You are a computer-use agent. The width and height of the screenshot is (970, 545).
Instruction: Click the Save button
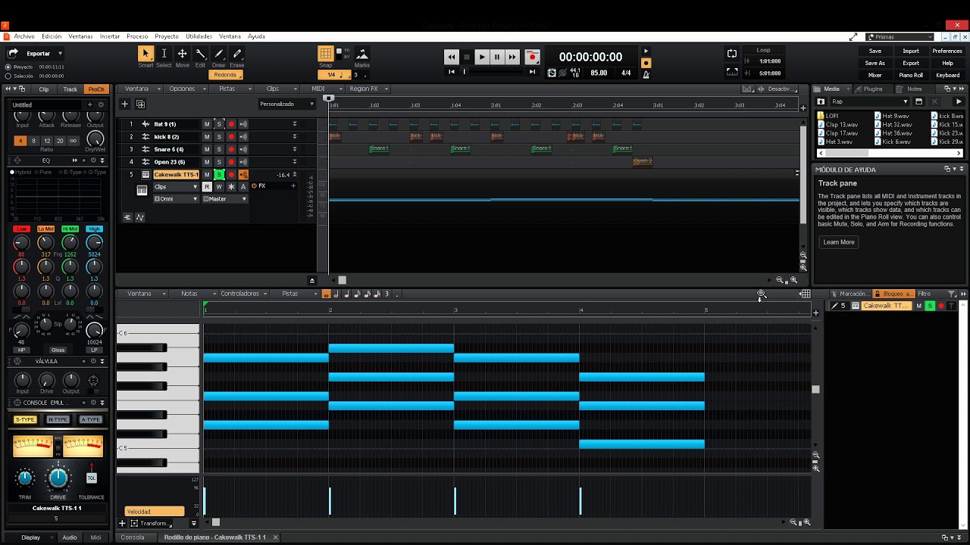click(875, 51)
